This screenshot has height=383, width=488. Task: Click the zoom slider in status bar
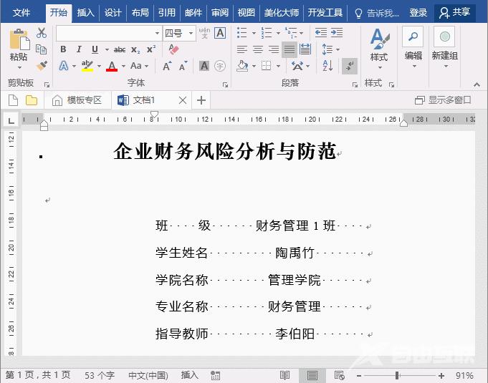(x=397, y=375)
